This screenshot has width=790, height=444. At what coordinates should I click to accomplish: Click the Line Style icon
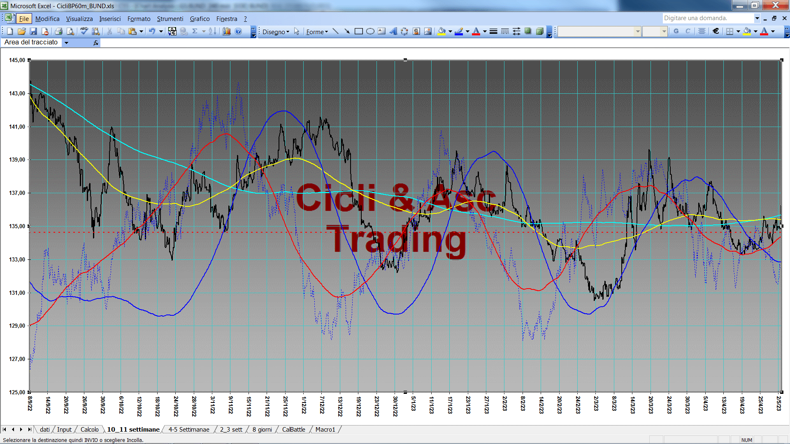[x=493, y=31]
